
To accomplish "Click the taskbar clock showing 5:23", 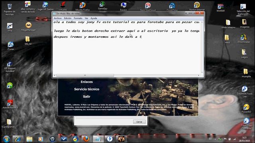I will pos(244,139).
